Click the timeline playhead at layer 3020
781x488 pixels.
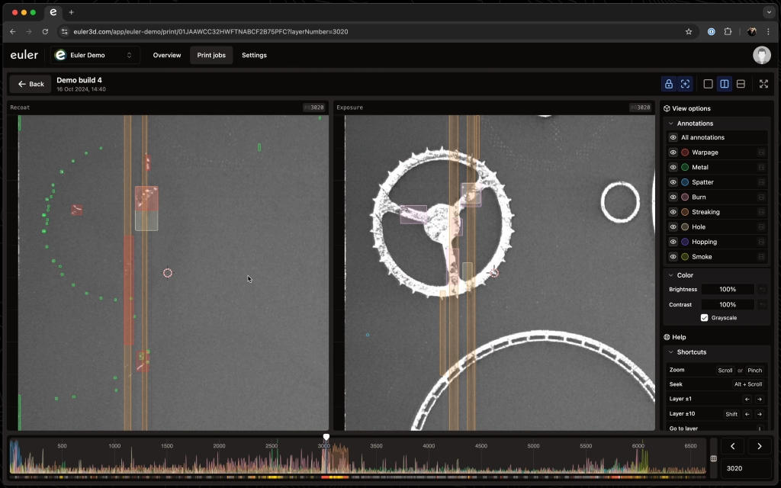326,438
